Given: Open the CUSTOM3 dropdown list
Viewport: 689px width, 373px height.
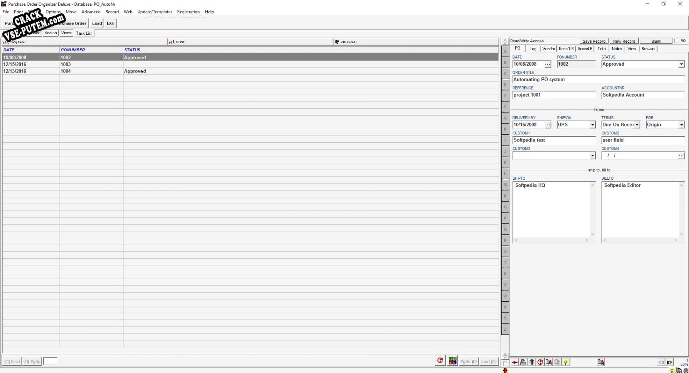Looking at the screenshot, I should (592, 156).
